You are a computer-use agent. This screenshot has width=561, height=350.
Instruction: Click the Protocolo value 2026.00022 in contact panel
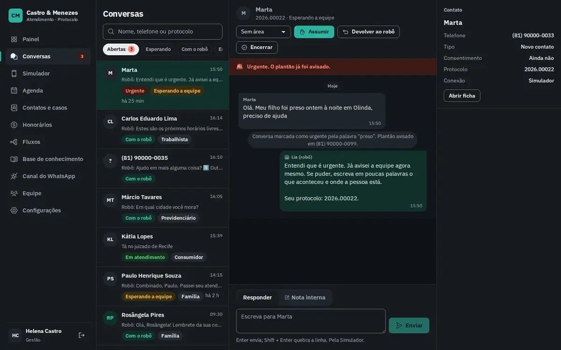[x=539, y=69]
